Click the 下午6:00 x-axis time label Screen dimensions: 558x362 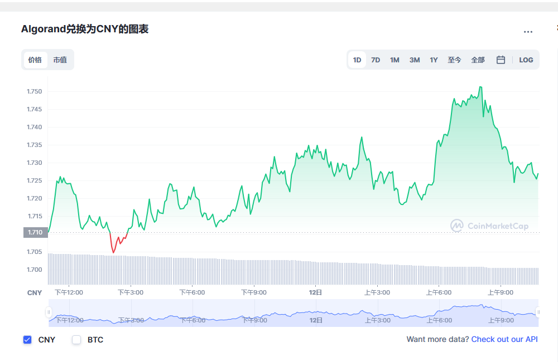point(192,292)
